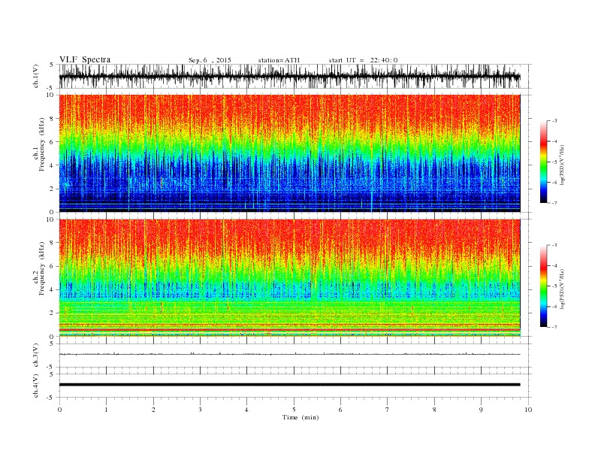Click the "5" tick on ch.1(V) axis
The height and width of the screenshot is (460, 595).
pyautogui.click(x=52, y=65)
